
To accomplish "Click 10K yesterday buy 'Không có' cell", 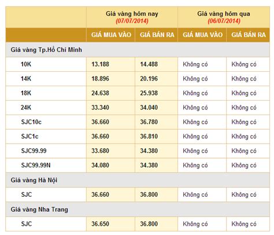I will 202,64.
